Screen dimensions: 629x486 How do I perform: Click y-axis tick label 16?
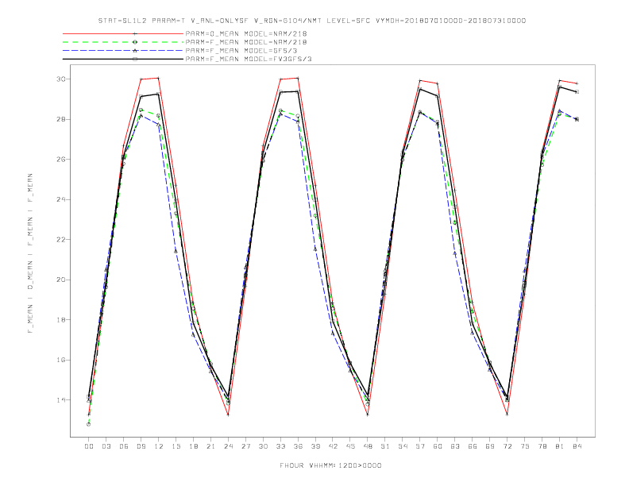[61, 360]
